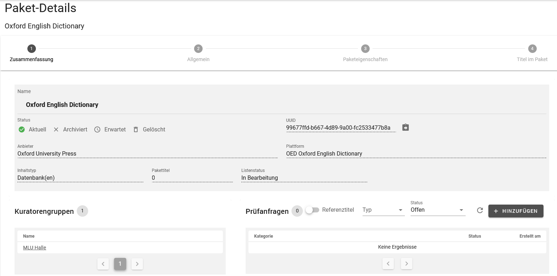Screen dimensions: 557x276
Task: Copy the UUID to clipboard
Action: pos(406,127)
